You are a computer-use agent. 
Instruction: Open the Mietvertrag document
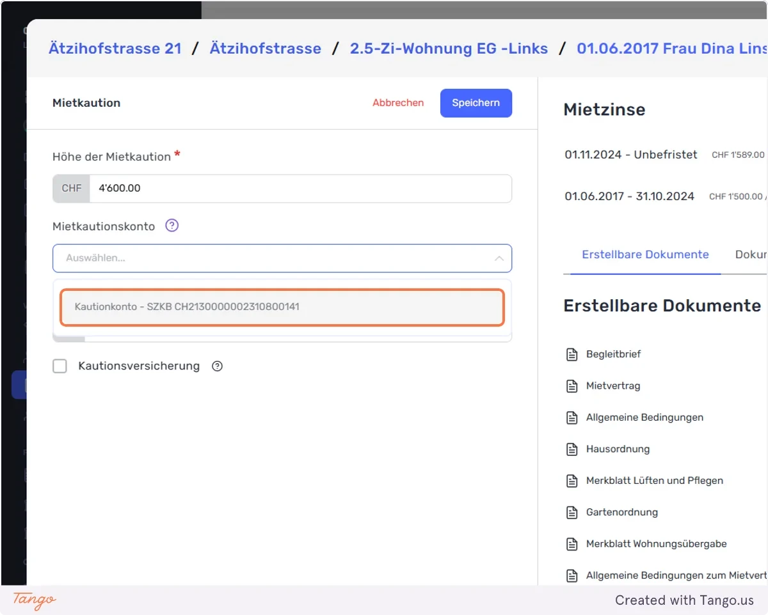tap(613, 386)
